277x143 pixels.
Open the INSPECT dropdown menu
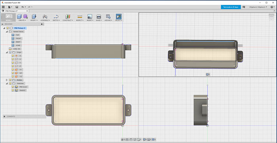tap(80, 20)
